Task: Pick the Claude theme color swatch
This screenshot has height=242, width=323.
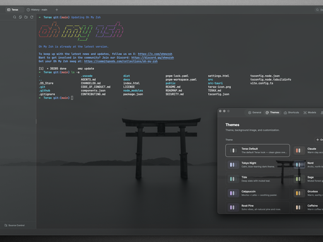Action: (298, 151)
